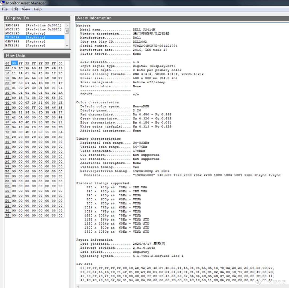Click raw data row header 50
Viewport: 289px width, 288px height.
7,112
